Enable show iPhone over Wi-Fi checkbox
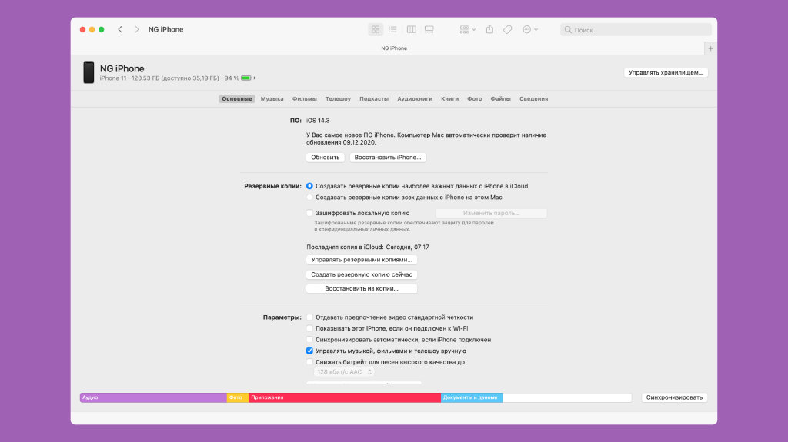The width and height of the screenshot is (788, 442). click(x=309, y=328)
